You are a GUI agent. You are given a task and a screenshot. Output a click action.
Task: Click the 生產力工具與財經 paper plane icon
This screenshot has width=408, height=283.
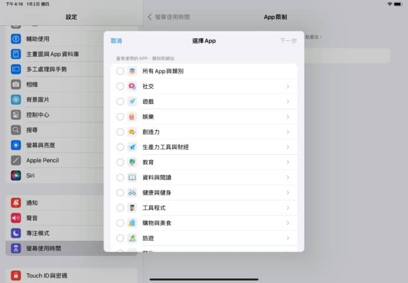tap(132, 147)
